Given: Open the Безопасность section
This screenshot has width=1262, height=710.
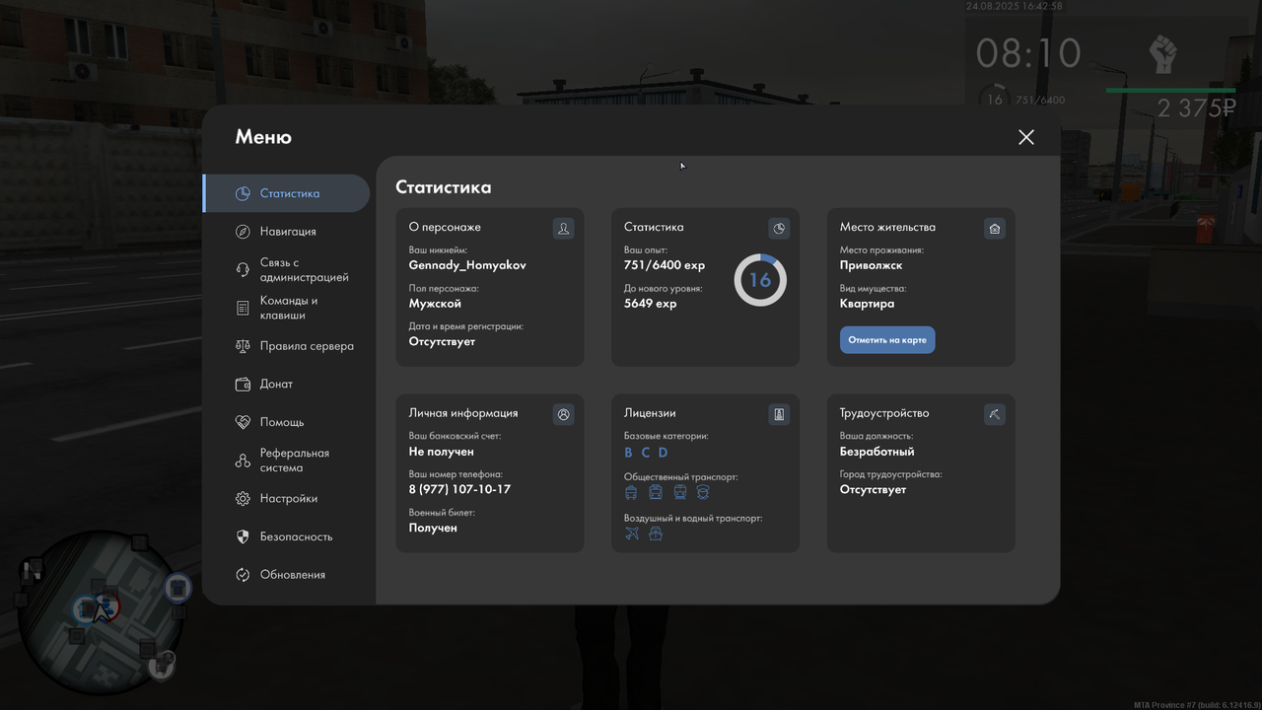Looking at the screenshot, I should [287, 536].
